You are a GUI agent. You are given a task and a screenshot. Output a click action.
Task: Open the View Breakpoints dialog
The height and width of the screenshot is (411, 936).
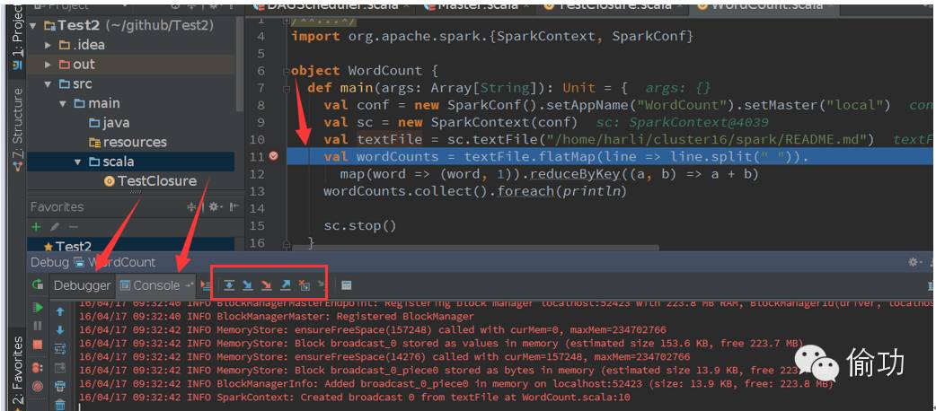(x=39, y=367)
